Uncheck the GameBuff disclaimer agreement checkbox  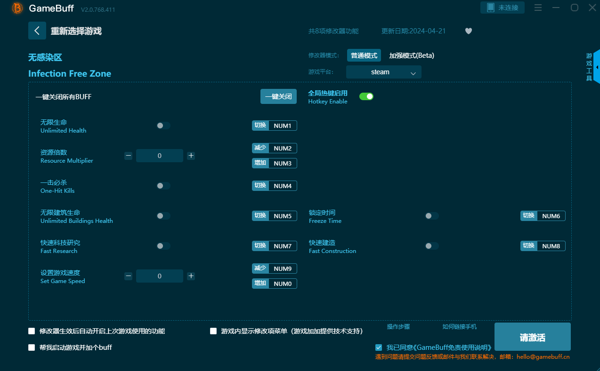click(x=379, y=347)
